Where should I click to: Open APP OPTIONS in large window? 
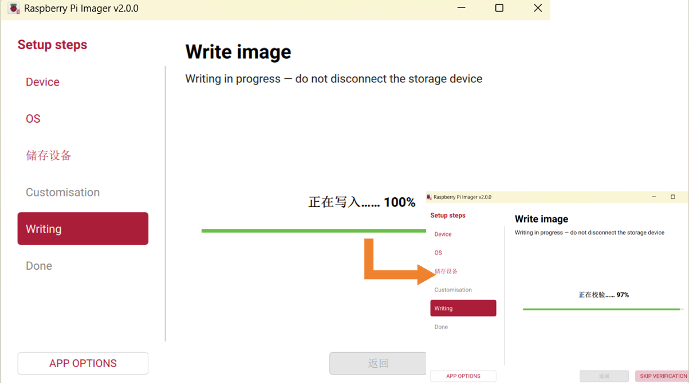pyautogui.click(x=83, y=364)
